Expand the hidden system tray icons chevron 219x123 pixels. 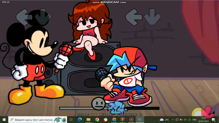coord(173,120)
